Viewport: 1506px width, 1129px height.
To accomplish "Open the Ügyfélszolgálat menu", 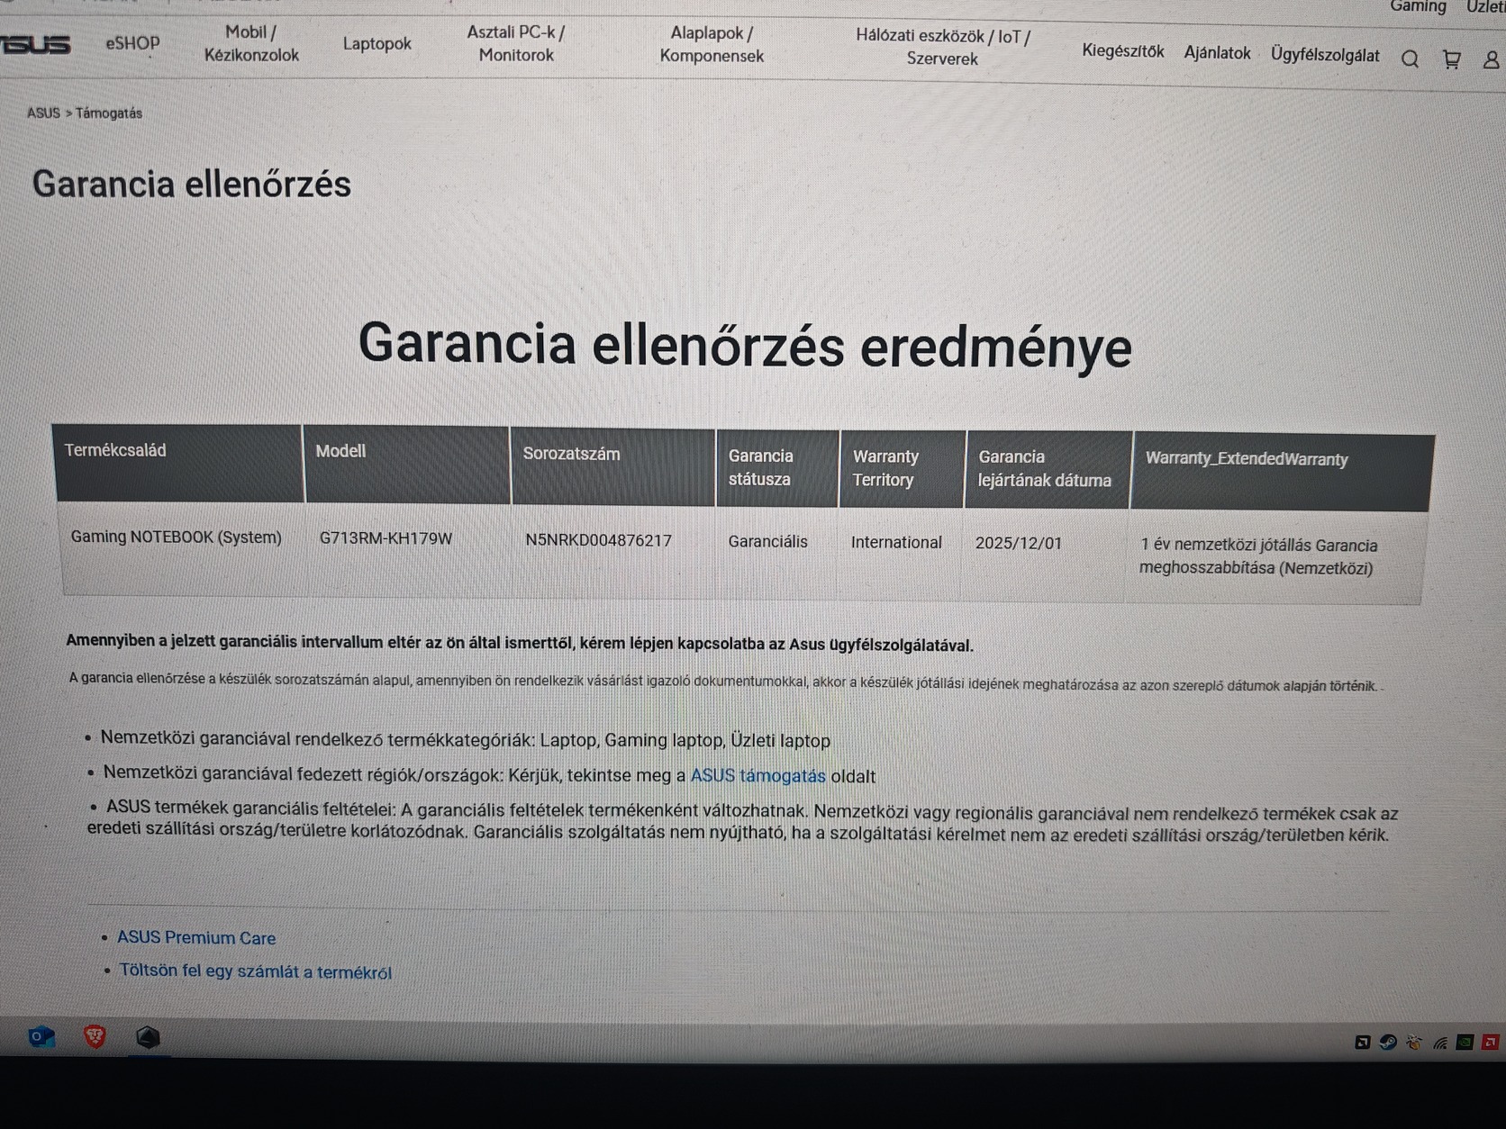I will click(x=1325, y=55).
